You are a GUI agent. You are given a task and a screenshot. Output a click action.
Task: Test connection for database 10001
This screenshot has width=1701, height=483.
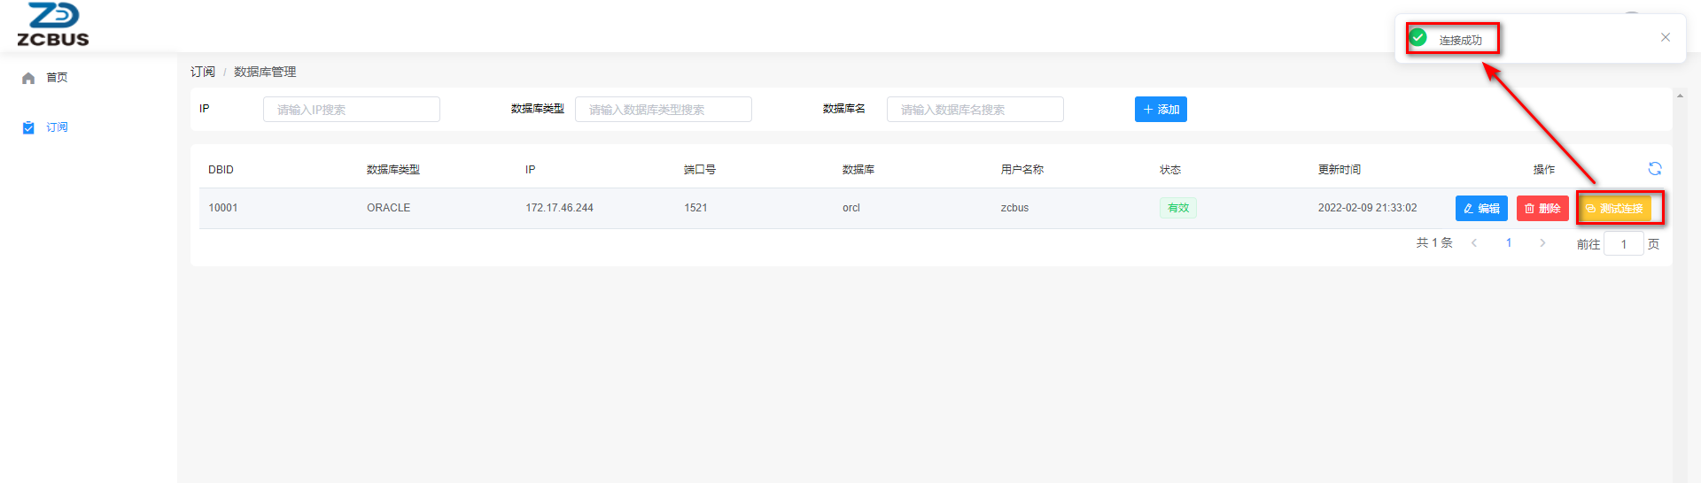1614,209
